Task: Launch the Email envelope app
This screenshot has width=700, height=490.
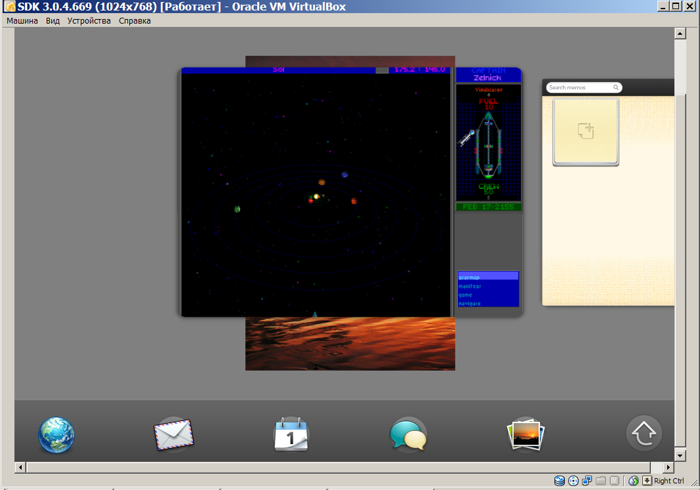Action: [175, 434]
